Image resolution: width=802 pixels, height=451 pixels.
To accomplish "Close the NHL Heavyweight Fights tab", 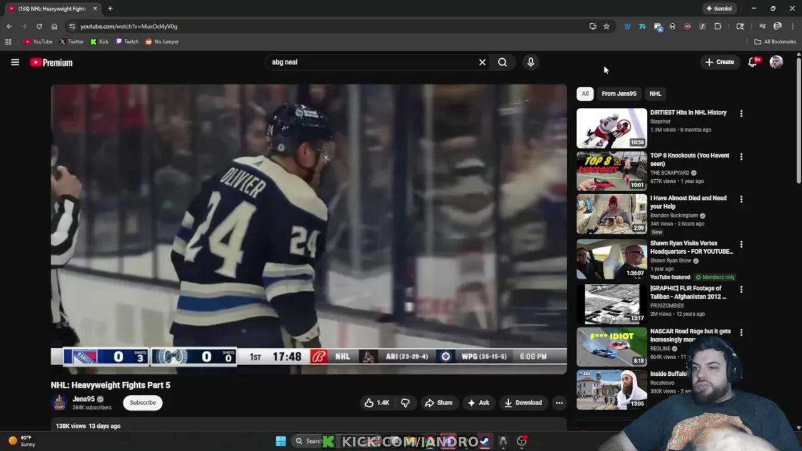I will pos(95,9).
